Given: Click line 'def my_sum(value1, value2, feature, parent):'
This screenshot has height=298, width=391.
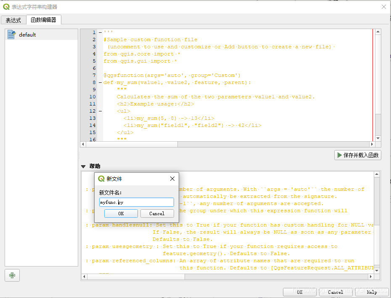Looking at the screenshot, I should tap(177, 82).
